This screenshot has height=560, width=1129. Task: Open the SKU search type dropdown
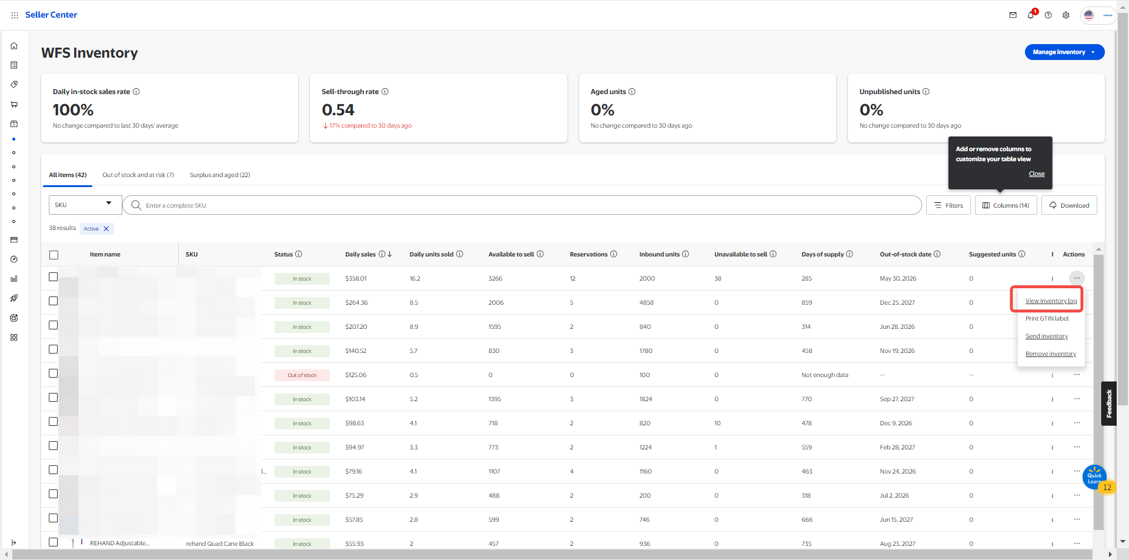(85, 205)
